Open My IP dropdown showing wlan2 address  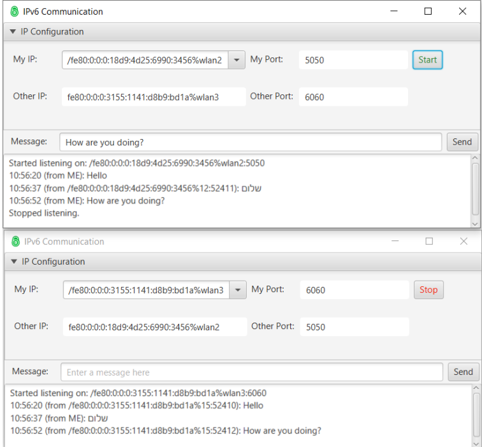pyautogui.click(x=237, y=60)
